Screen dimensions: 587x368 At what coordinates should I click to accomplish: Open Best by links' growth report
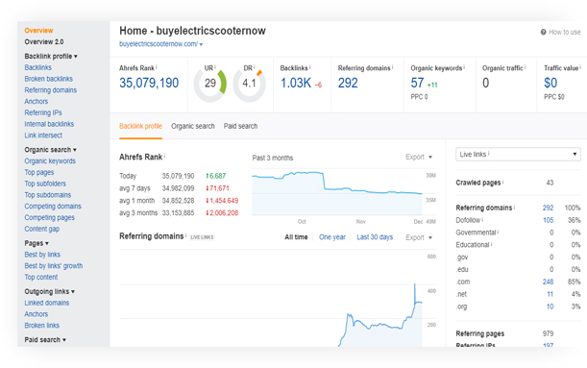(54, 266)
